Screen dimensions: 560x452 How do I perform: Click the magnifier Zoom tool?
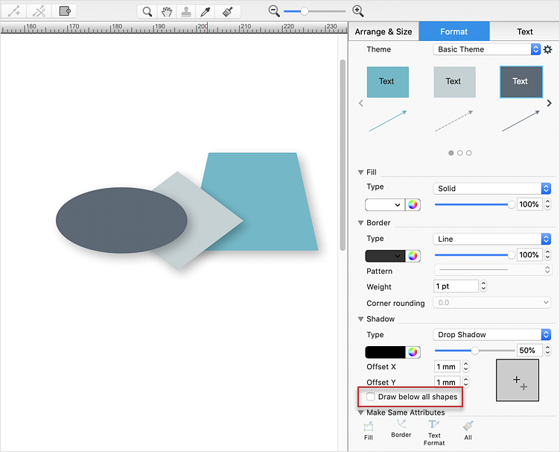click(x=147, y=11)
